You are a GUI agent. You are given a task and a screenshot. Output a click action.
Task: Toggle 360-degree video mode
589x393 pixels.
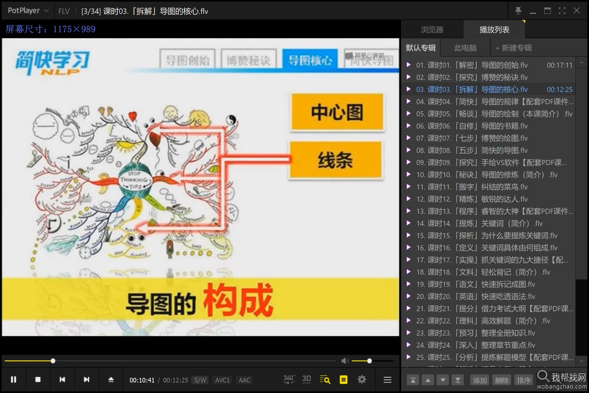[x=289, y=379]
